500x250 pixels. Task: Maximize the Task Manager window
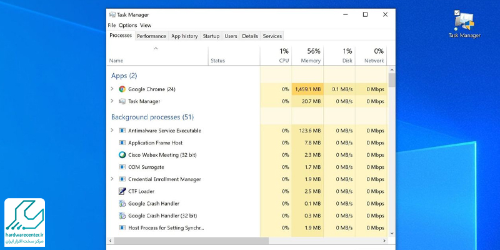[365, 14]
